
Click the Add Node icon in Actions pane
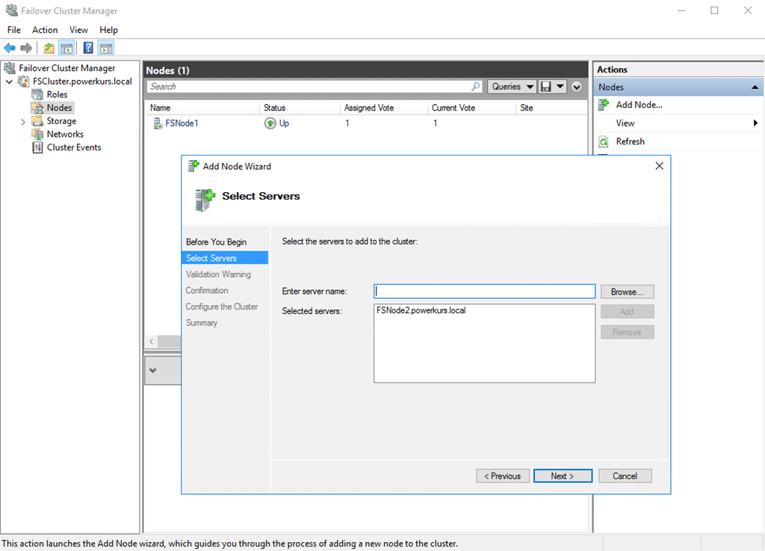coord(604,105)
